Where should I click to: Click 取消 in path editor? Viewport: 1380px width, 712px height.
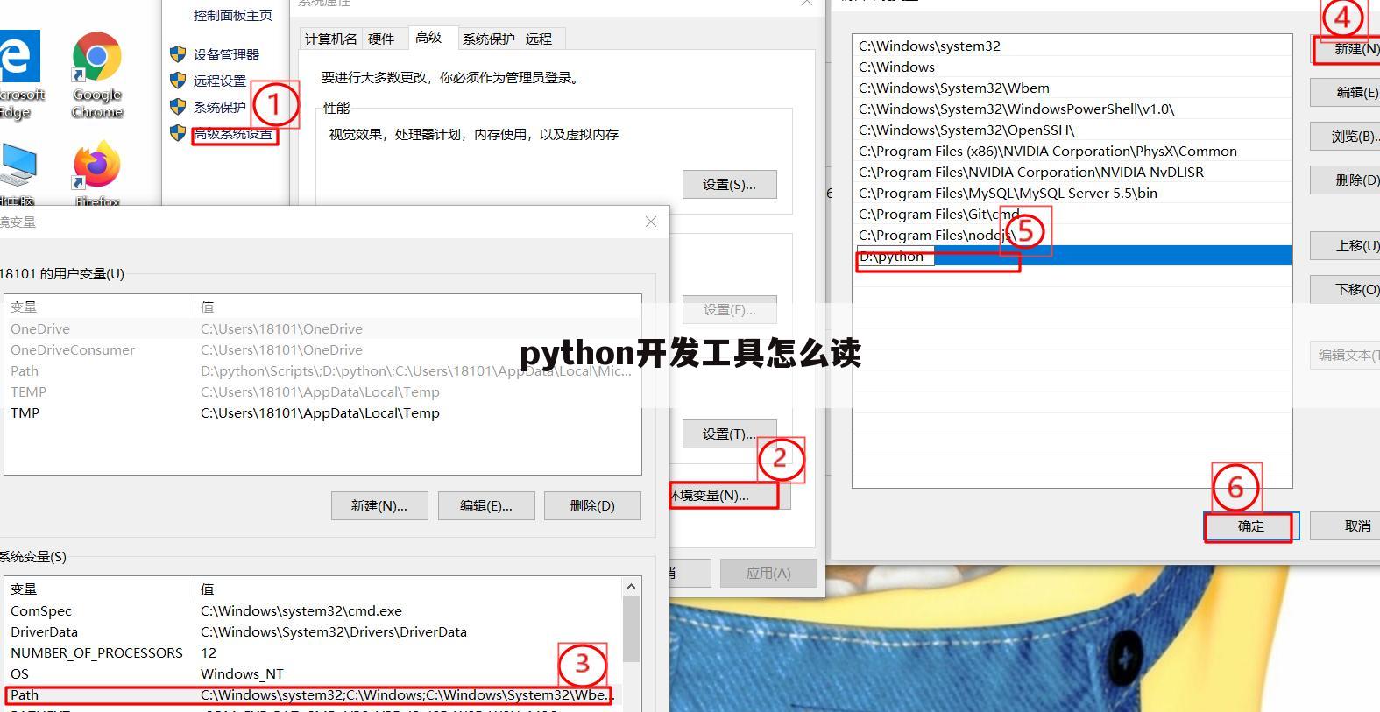tap(1346, 526)
